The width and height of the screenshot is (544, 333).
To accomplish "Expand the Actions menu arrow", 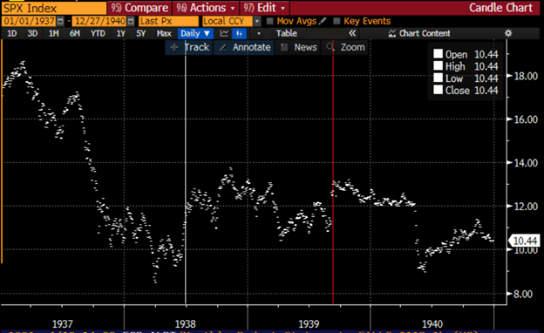I will pos(233,8).
